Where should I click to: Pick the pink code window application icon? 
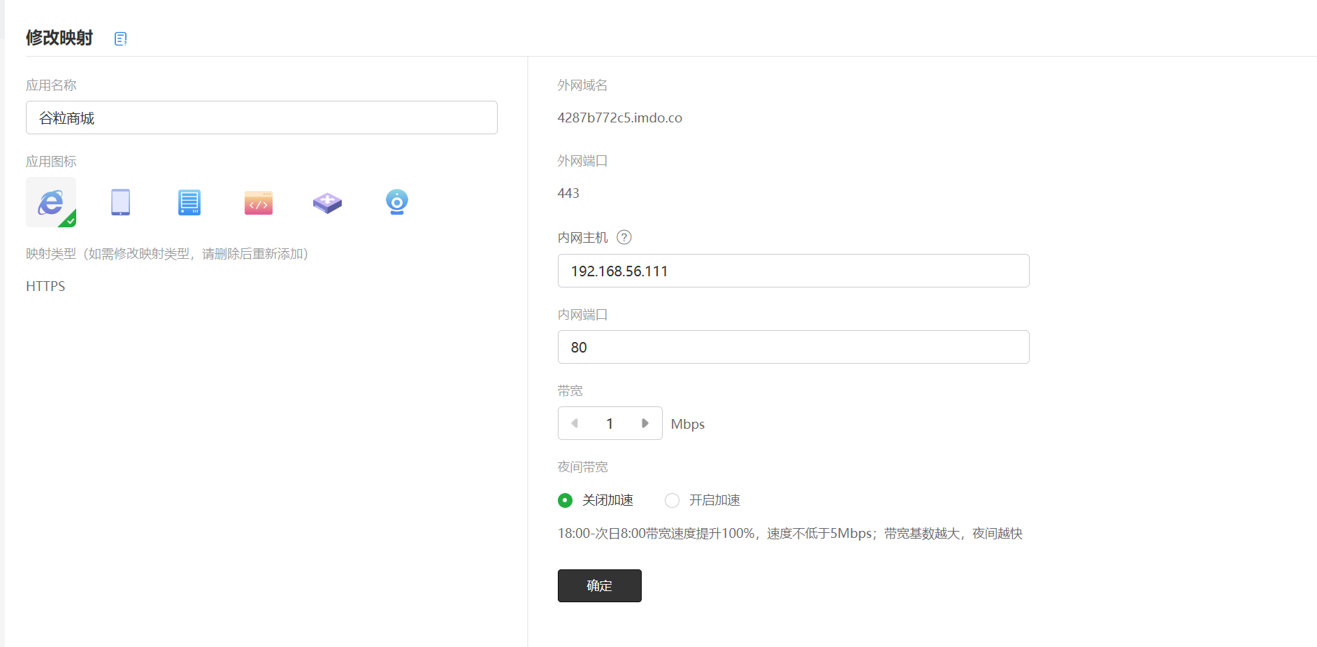(x=259, y=202)
